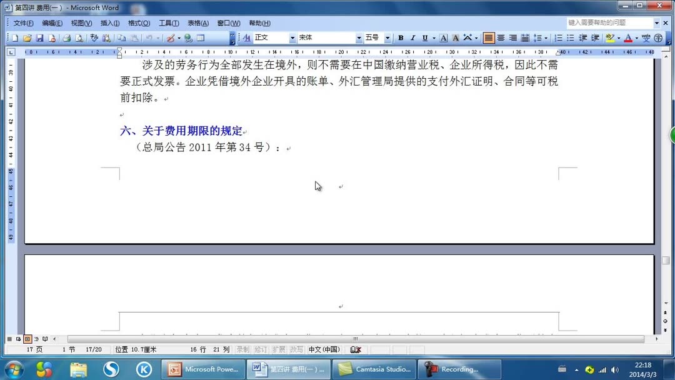Open Print Preview
The height and width of the screenshot is (380, 675).
pyautogui.click(x=79, y=38)
